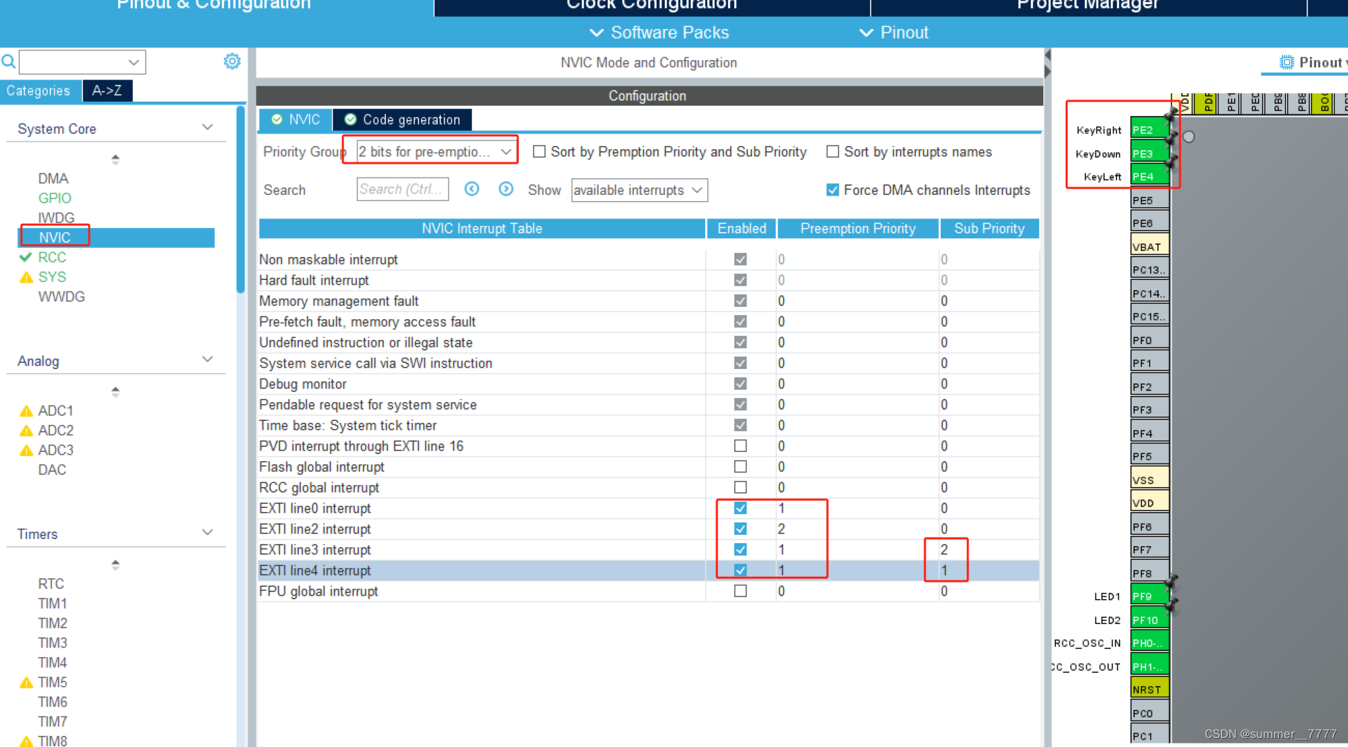1348x747 pixels.
Task: Open the category search combo box
Action: [x=82, y=62]
